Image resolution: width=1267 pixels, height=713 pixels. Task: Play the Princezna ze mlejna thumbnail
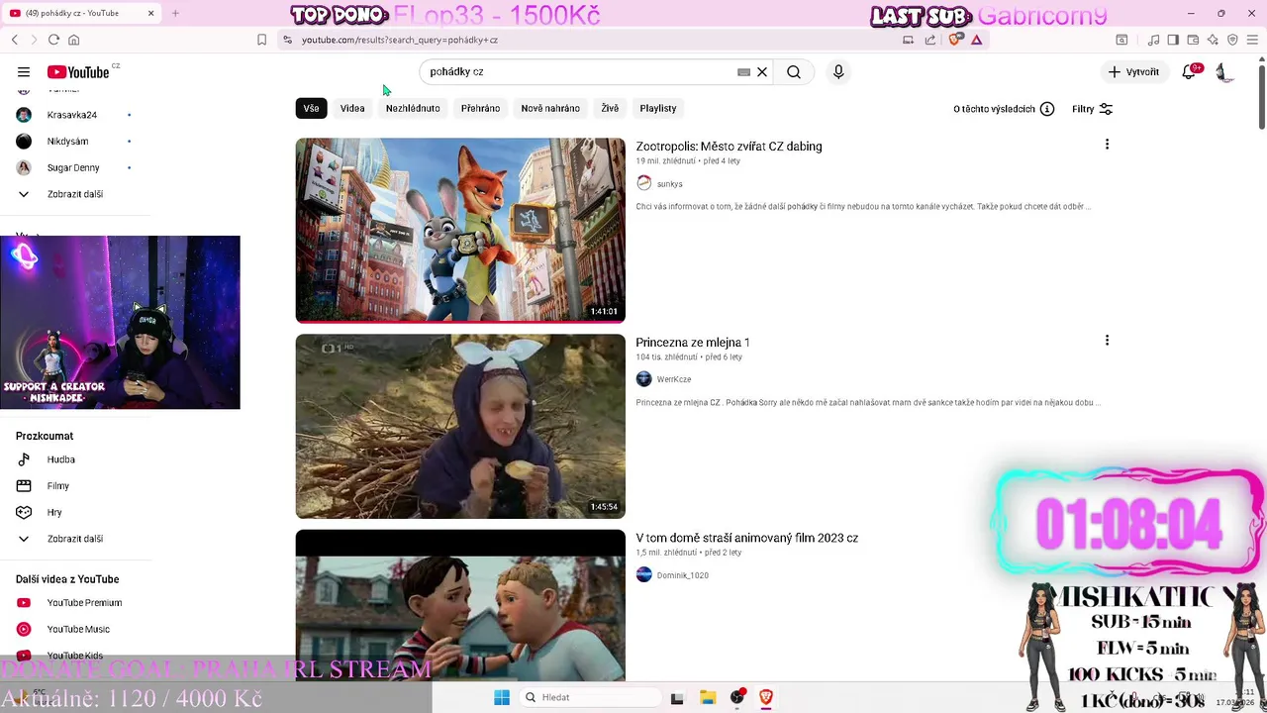click(x=460, y=426)
